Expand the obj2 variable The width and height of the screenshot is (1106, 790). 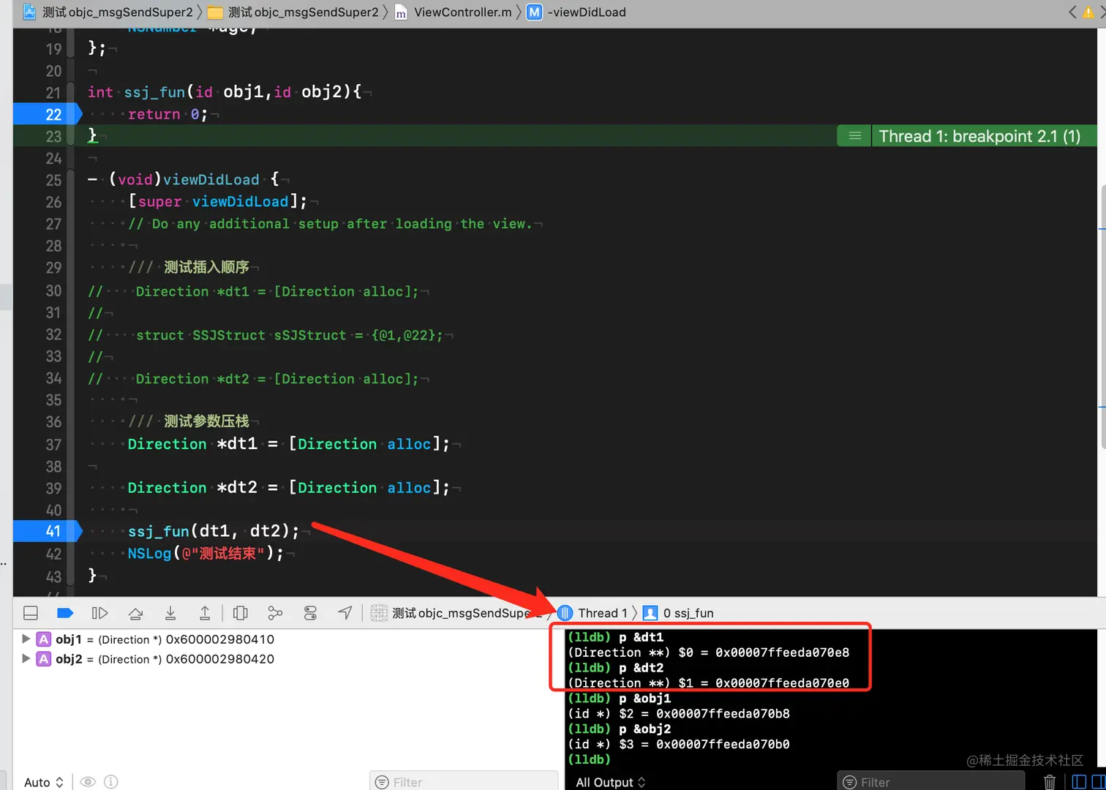(26, 658)
